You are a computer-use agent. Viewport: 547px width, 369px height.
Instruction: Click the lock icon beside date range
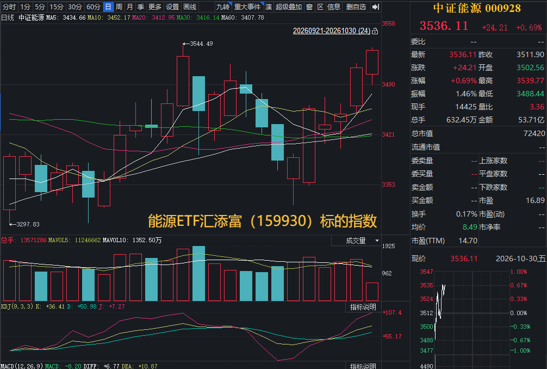click(375, 31)
